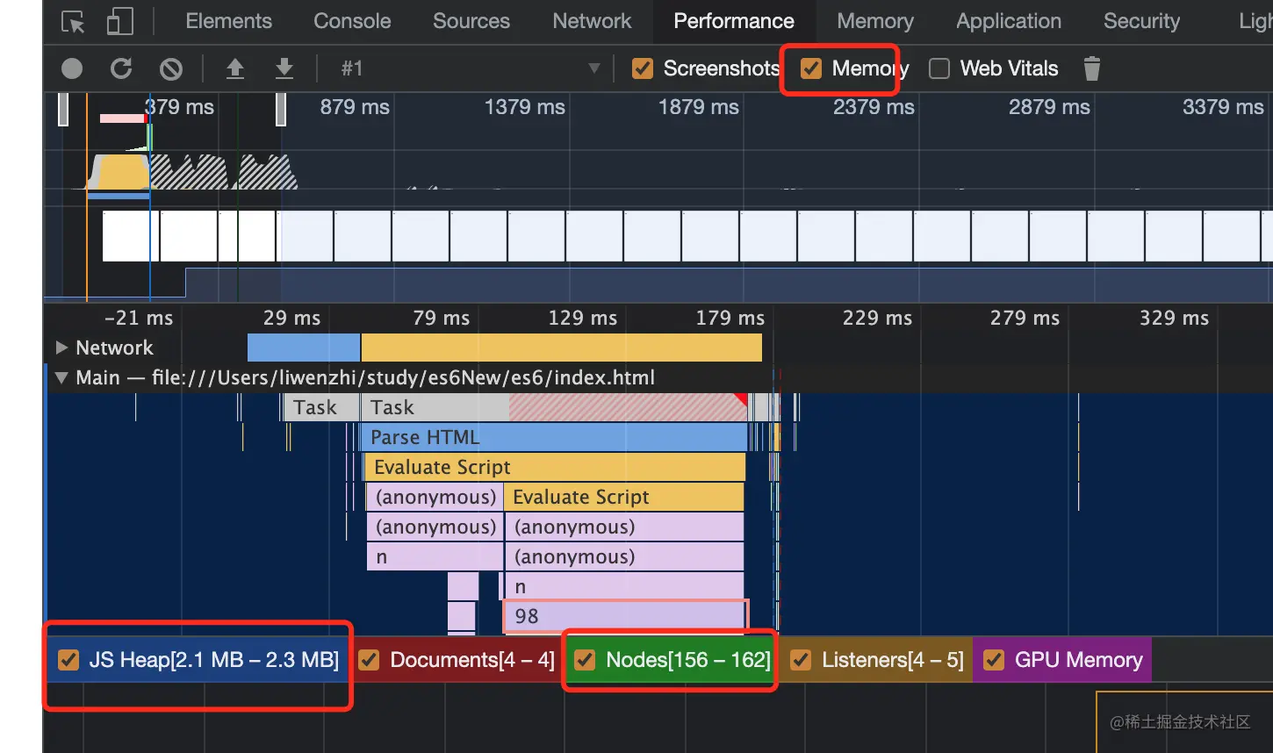Select the Evaluate Script bar directly under Parse HTML
This screenshot has width=1273, height=753.
tap(555, 467)
